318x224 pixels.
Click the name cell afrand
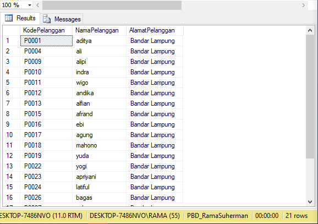[100, 114]
